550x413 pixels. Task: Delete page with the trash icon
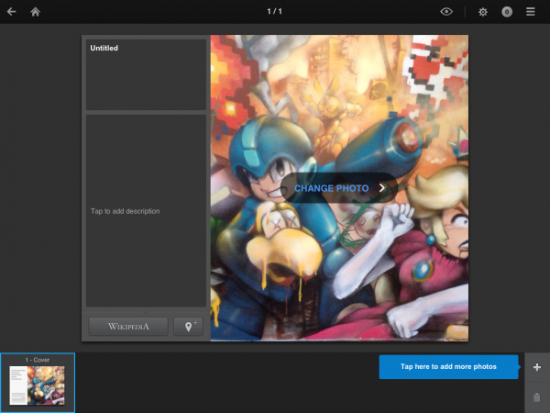click(x=536, y=397)
